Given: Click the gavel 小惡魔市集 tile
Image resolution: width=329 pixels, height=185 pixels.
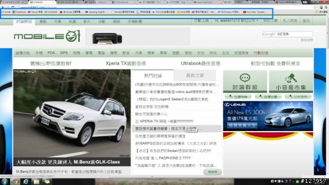Looking at the screenshot, I should click(x=291, y=82).
